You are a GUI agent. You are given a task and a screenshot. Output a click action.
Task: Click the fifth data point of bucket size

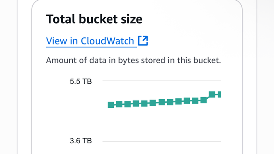(x=144, y=104)
